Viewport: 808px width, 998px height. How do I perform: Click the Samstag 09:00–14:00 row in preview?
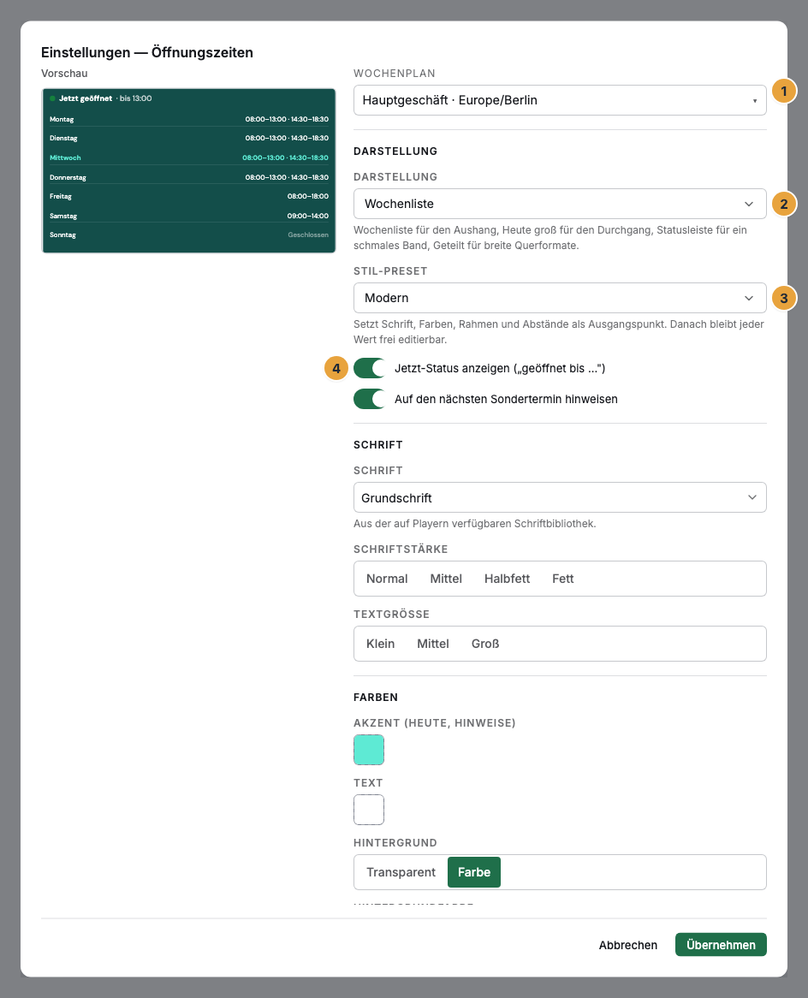[x=189, y=216]
